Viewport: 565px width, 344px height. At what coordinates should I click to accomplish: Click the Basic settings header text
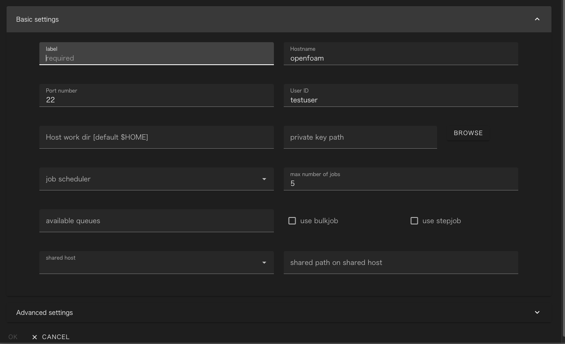coord(37,19)
